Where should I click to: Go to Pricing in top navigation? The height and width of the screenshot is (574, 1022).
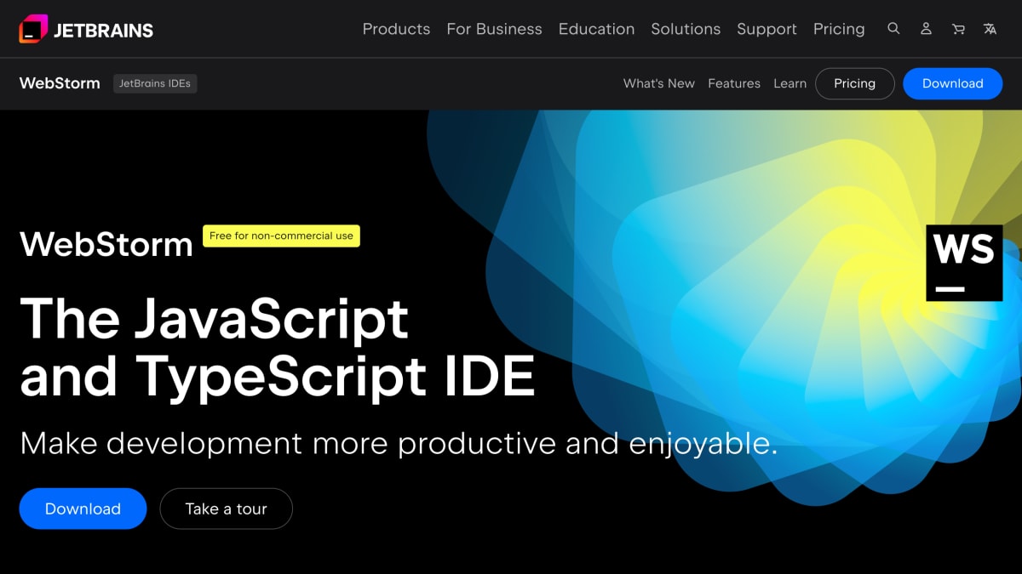pyautogui.click(x=839, y=29)
